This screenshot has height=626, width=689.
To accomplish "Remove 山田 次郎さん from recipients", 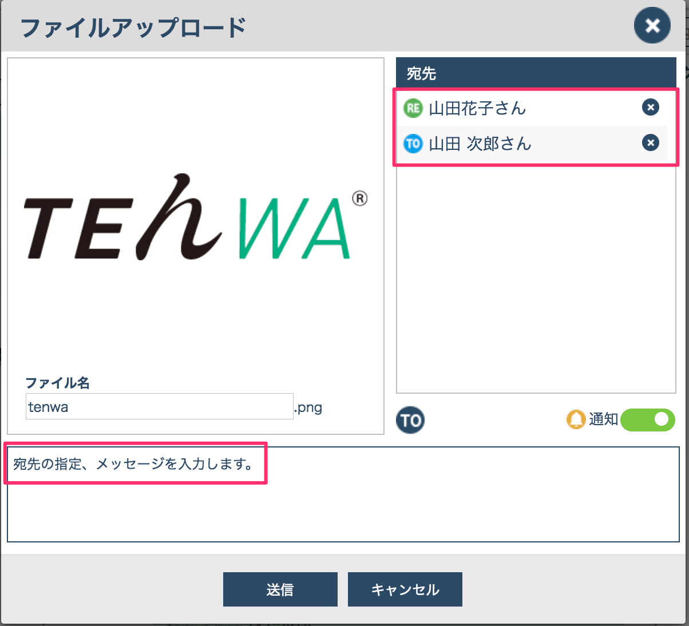I will point(650,142).
